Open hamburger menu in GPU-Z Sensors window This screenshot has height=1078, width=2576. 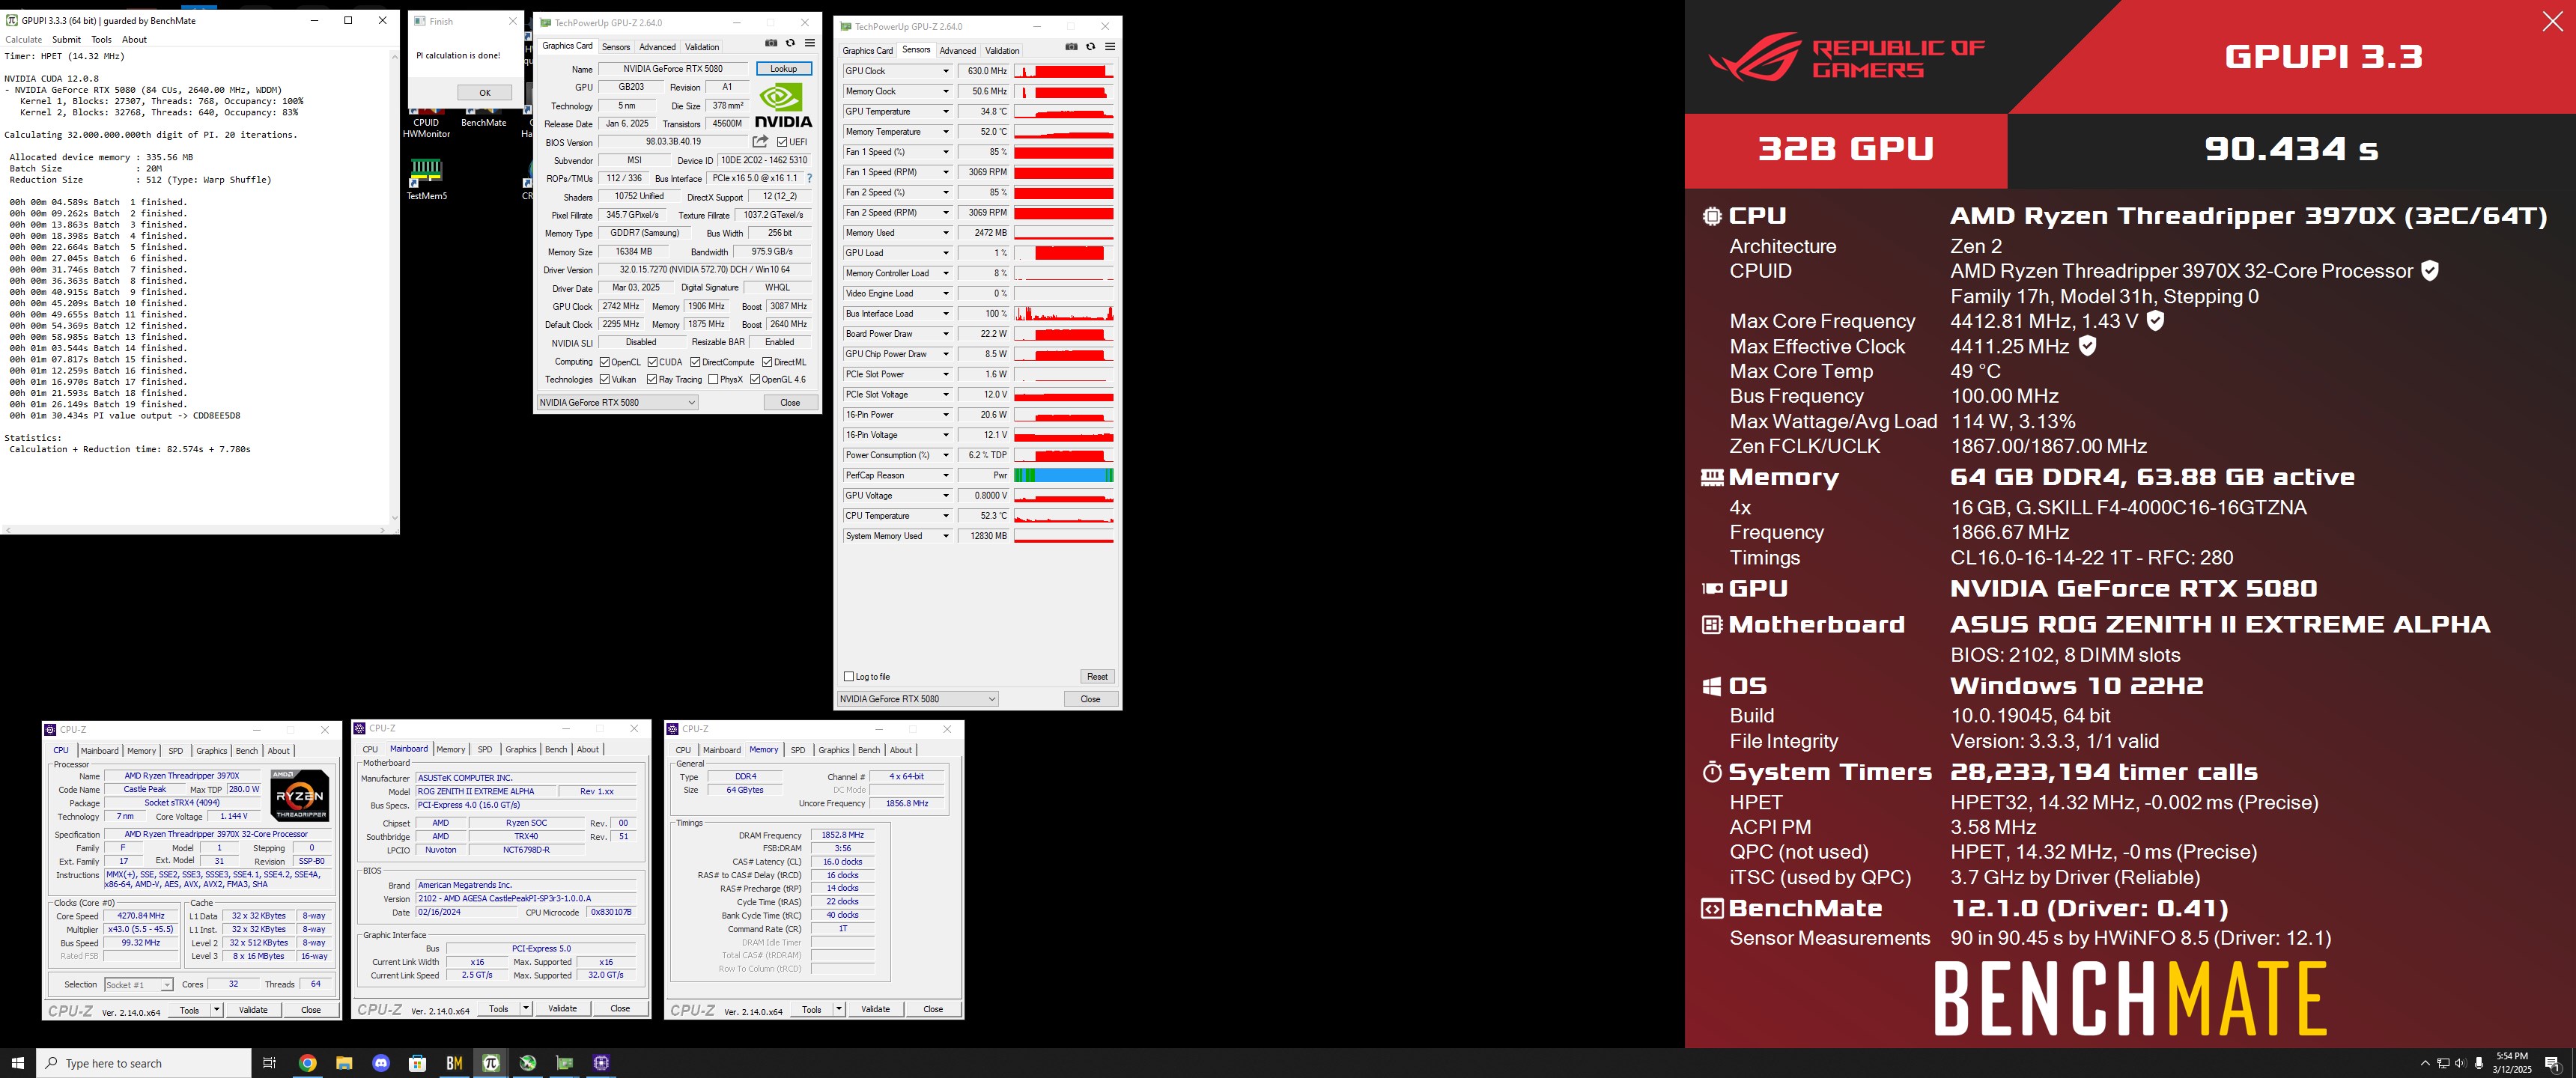pyautogui.click(x=1110, y=47)
